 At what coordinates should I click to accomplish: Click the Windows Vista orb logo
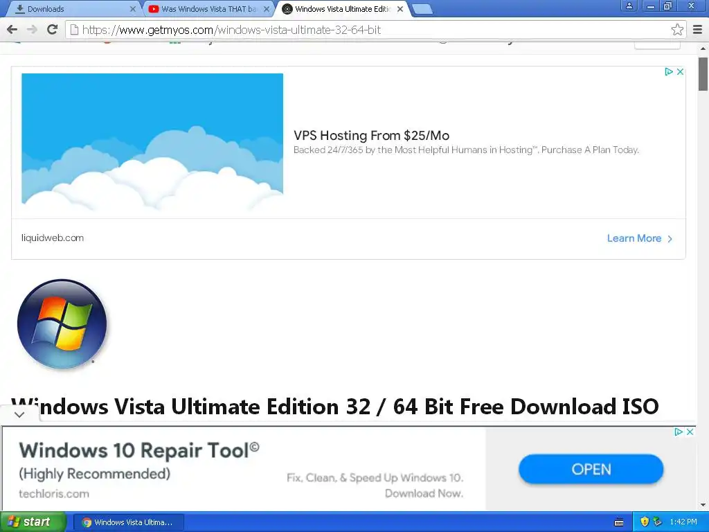(62, 324)
